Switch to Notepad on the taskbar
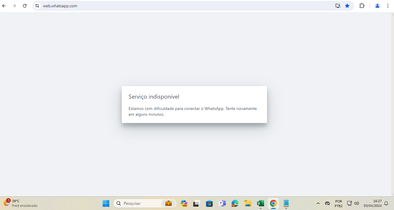Screen dimensions: 394x210 tap(286, 203)
